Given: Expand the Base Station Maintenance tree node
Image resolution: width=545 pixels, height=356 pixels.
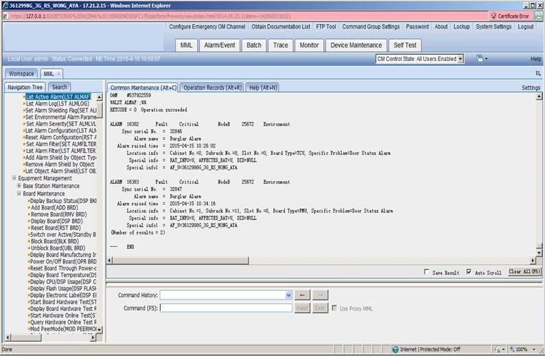Looking at the screenshot, I should pos(19,186).
